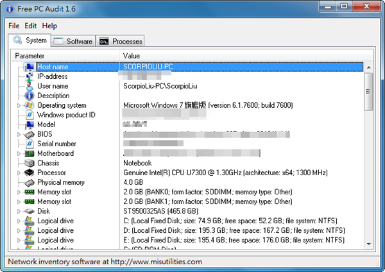Screen dimensions: 385x272
Task: Click the Parameter column header
Action: tap(65, 56)
